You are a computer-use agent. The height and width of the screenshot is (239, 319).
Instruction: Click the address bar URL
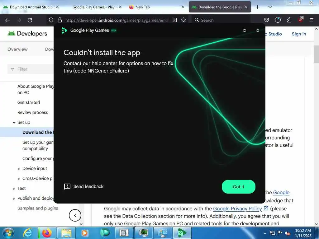117,20
